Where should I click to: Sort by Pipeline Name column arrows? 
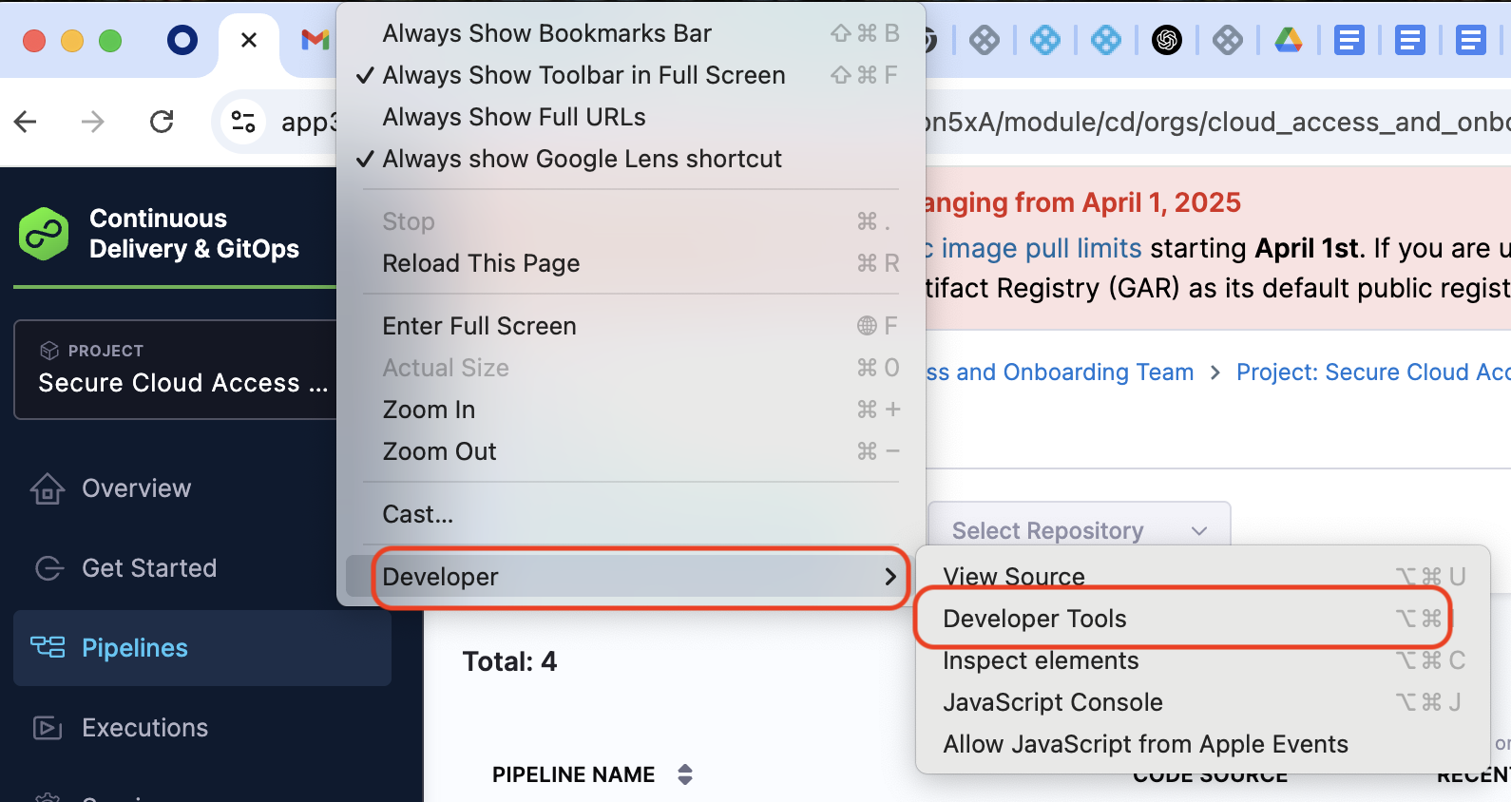coord(685,774)
